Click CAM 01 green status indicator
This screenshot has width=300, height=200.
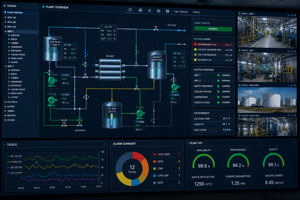[239, 13]
